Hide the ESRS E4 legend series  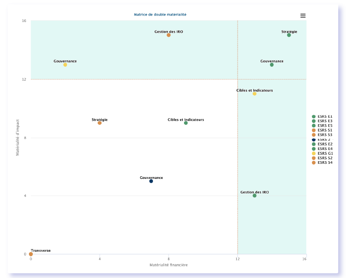[x=322, y=149]
